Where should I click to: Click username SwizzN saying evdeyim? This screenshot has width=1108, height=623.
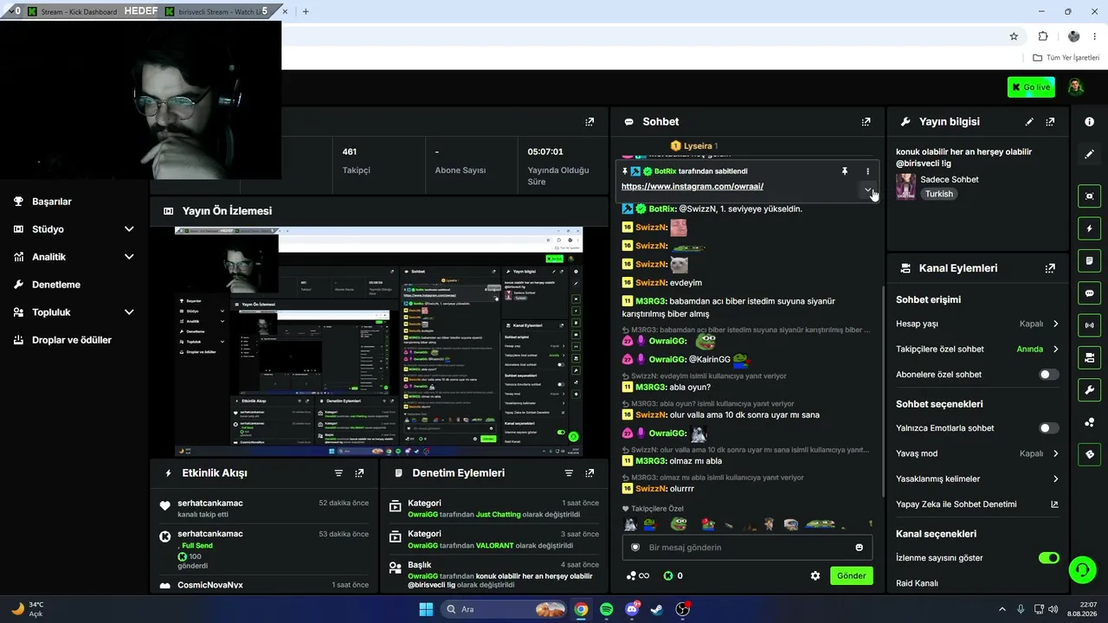[651, 283]
